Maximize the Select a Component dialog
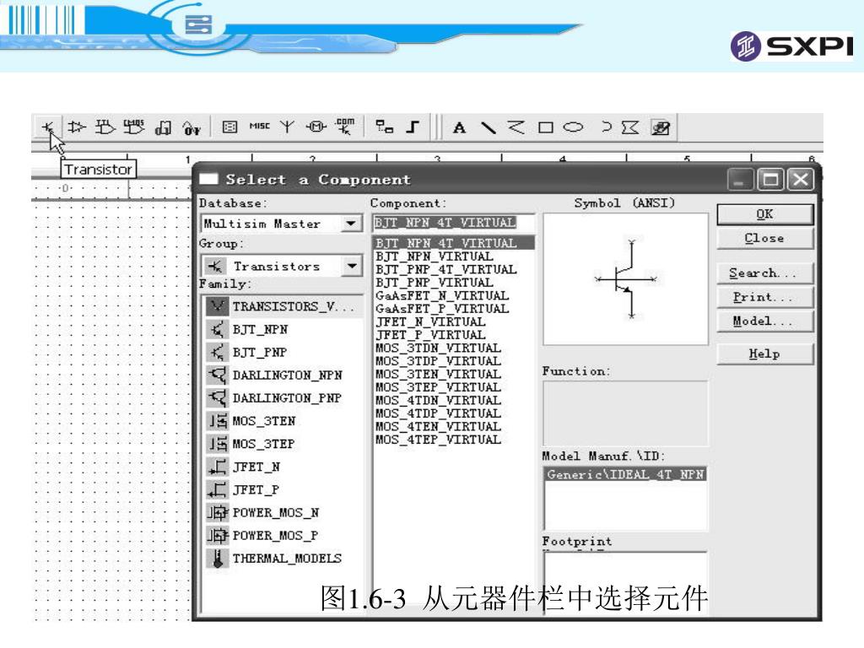Viewport: 864px width, 648px height. [x=770, y=180]
